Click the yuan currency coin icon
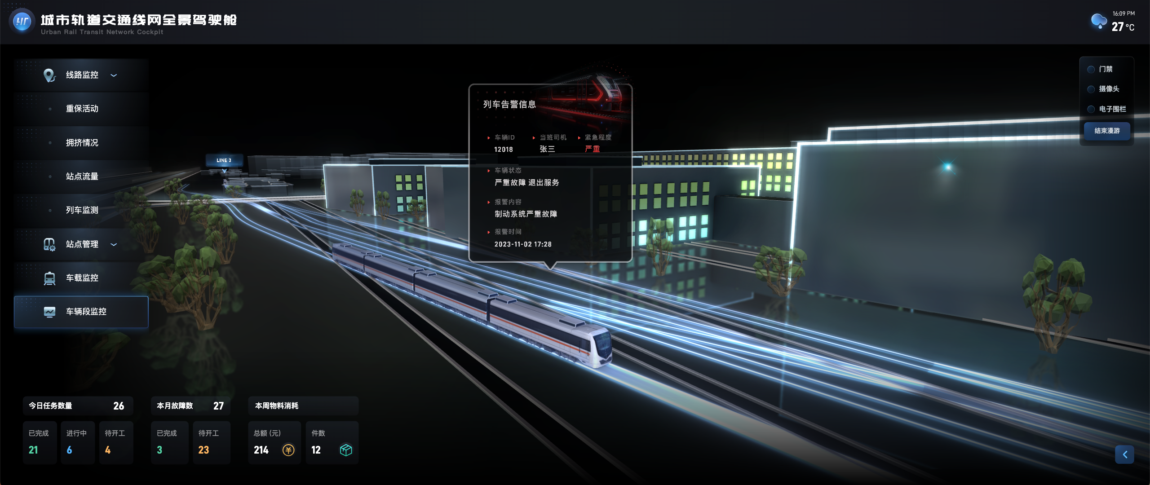Screen dimensions: 1150x485 coord(288,450)
